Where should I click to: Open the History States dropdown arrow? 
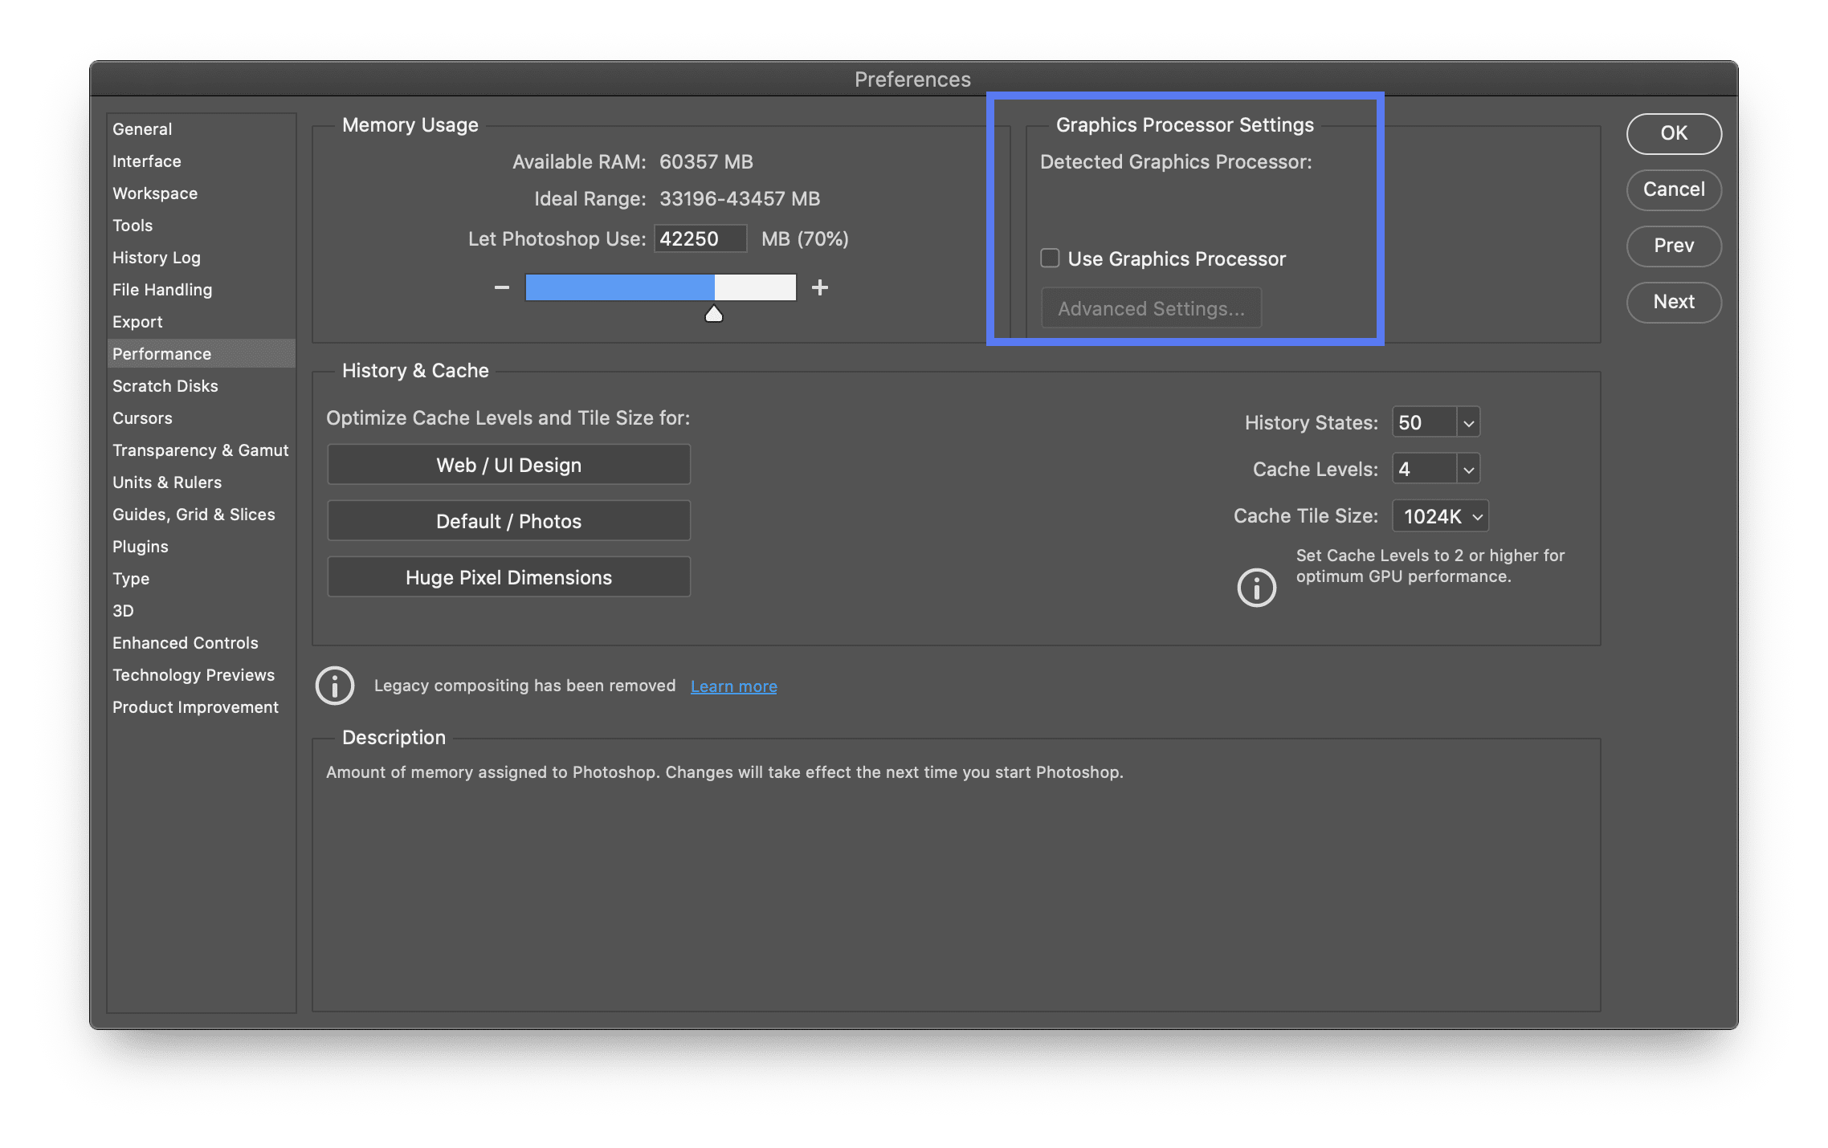(1468, 422)
